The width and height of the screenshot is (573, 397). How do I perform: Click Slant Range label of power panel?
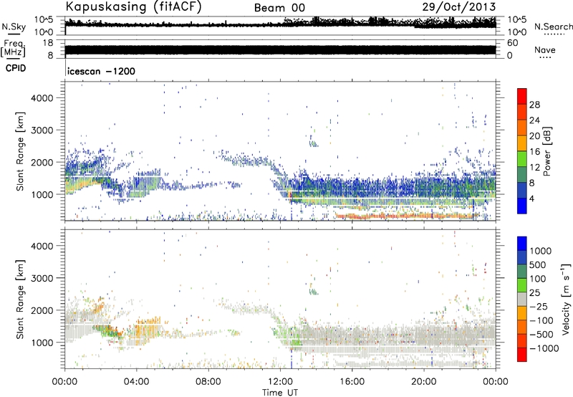(20, 151)
